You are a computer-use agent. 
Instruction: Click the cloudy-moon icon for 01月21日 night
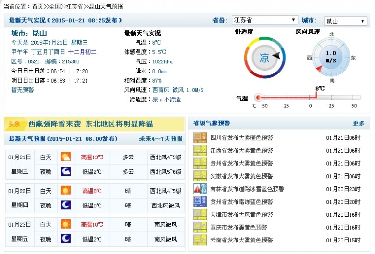tap(65, 171)
